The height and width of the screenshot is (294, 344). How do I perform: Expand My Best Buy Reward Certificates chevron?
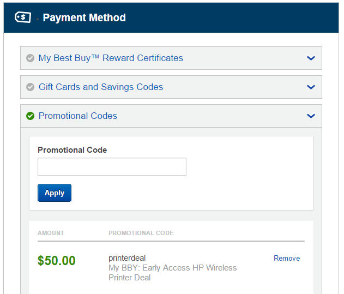311,58
